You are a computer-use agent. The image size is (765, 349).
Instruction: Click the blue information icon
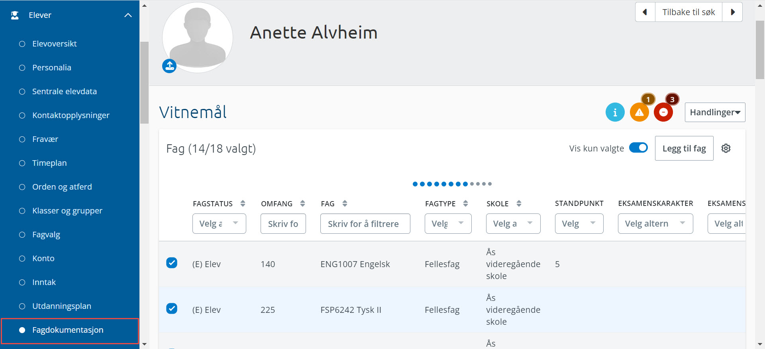(615, 112)
